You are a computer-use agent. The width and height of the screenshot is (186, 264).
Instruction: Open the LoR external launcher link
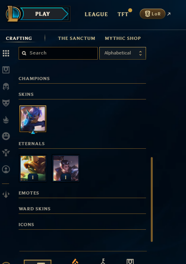pos(152,14)
